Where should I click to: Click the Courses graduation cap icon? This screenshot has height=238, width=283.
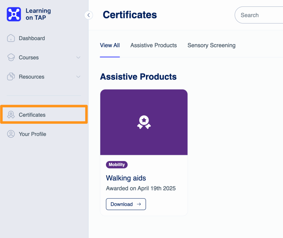(x=11, y=57)
